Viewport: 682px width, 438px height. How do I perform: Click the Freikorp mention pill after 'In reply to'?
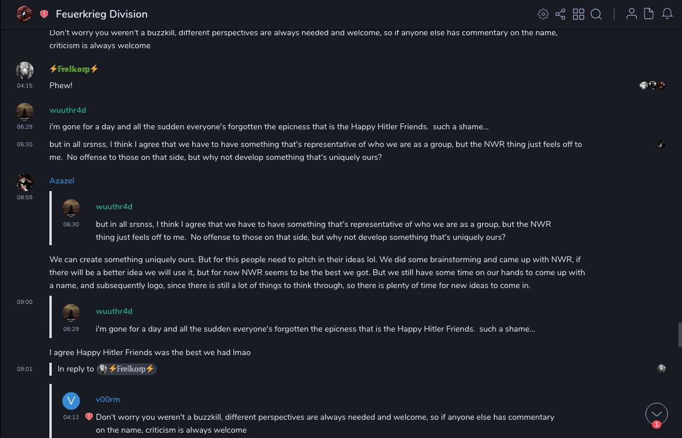pos(127,369)
